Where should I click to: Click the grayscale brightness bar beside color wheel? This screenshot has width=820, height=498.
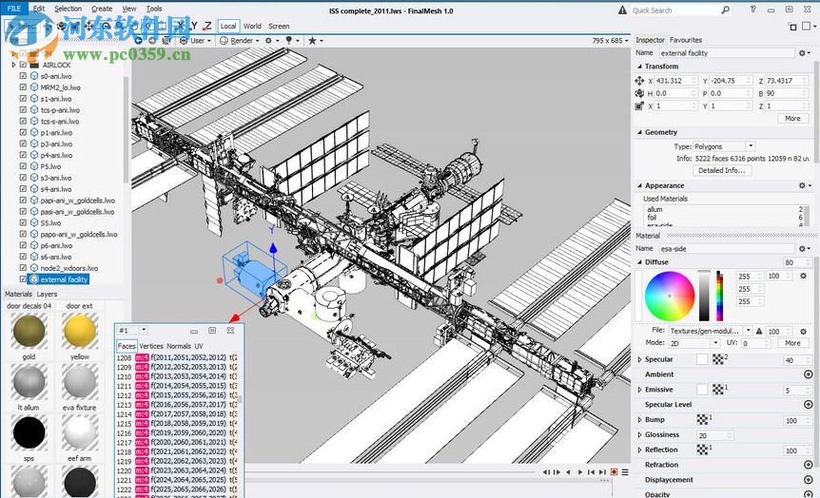(x=705, y=296)
